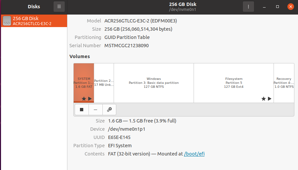Click the play triangle on SYSTEM partition
The width and height of the screenshot is (298, 170).
[x=90, y=99]
